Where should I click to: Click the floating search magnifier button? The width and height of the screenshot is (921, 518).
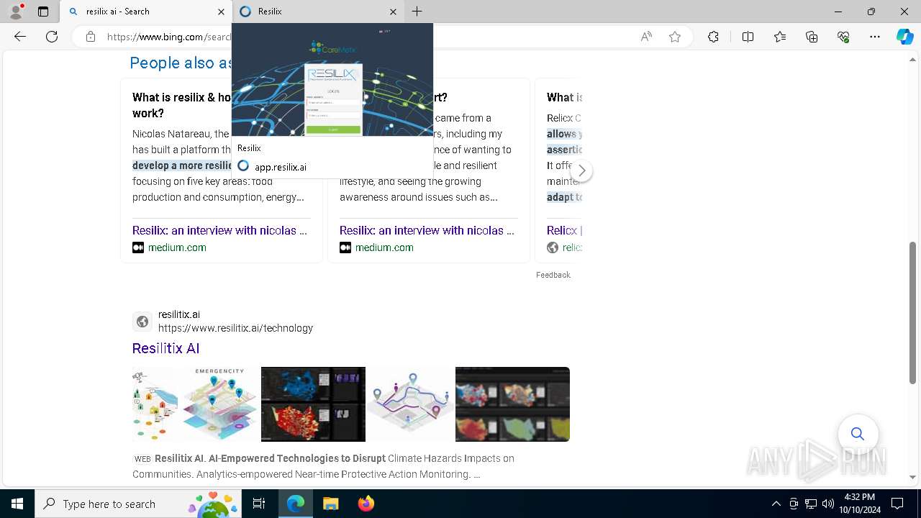coord(858,434)
